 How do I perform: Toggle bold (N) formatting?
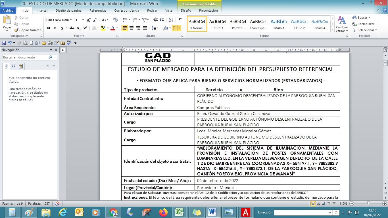48,28
